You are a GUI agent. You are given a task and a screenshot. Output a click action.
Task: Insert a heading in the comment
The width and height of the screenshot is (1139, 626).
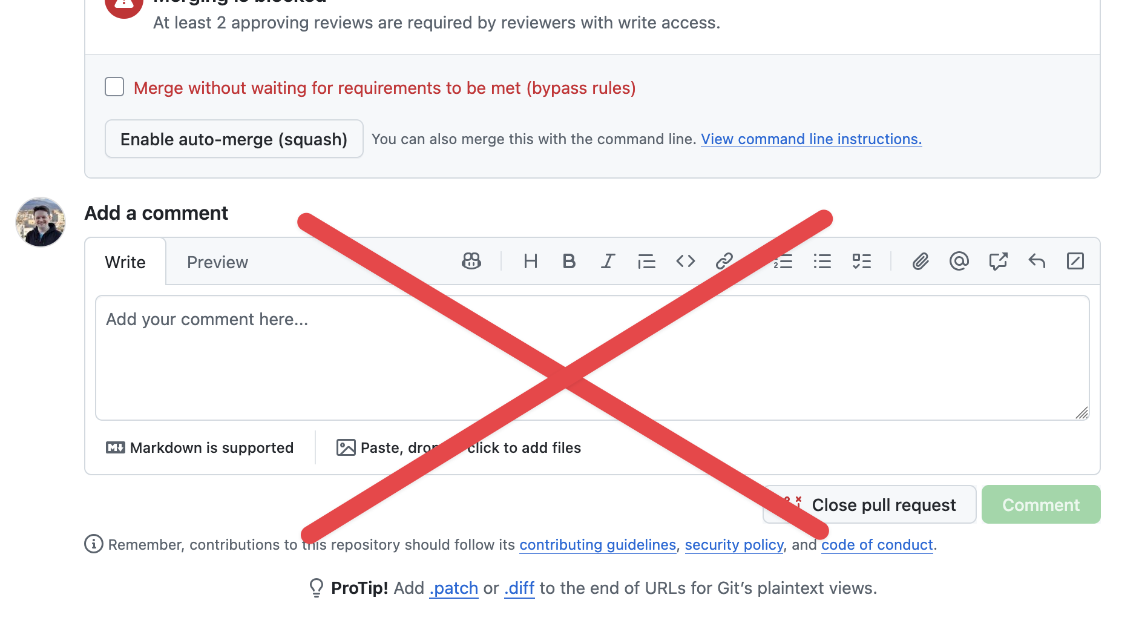tap(531, 262)
